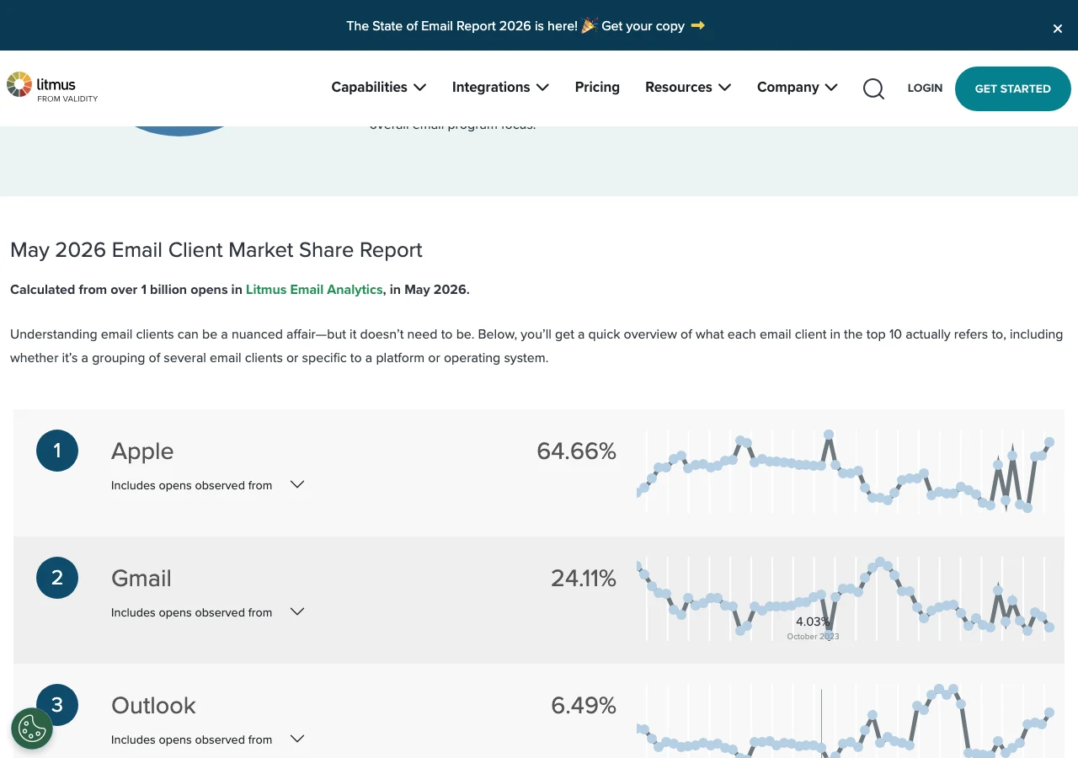The image size is (1078, 758).
Task: Click the yellow arrow in banner
Action: click(697, 25)
